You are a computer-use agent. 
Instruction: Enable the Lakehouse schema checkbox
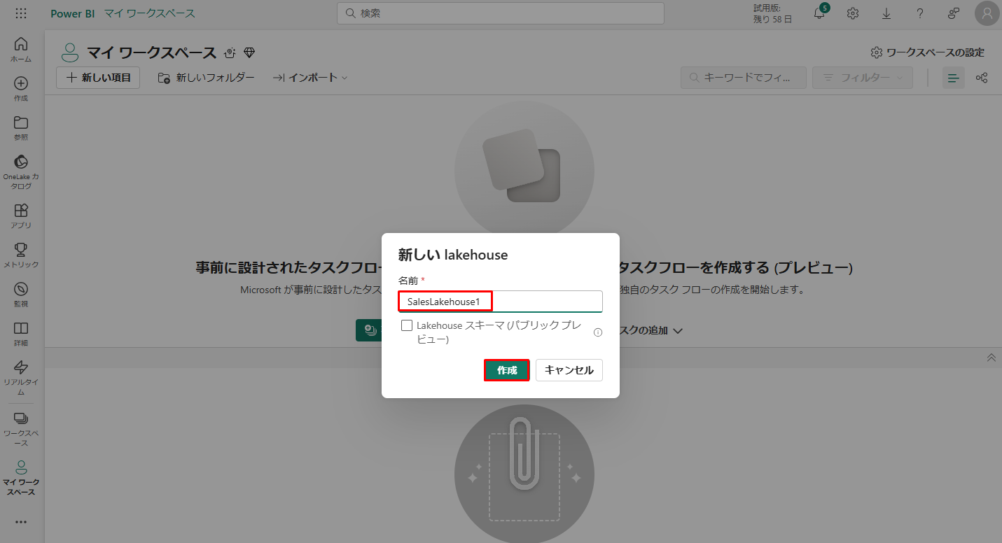pyautogui.click(x=407, y=325)
